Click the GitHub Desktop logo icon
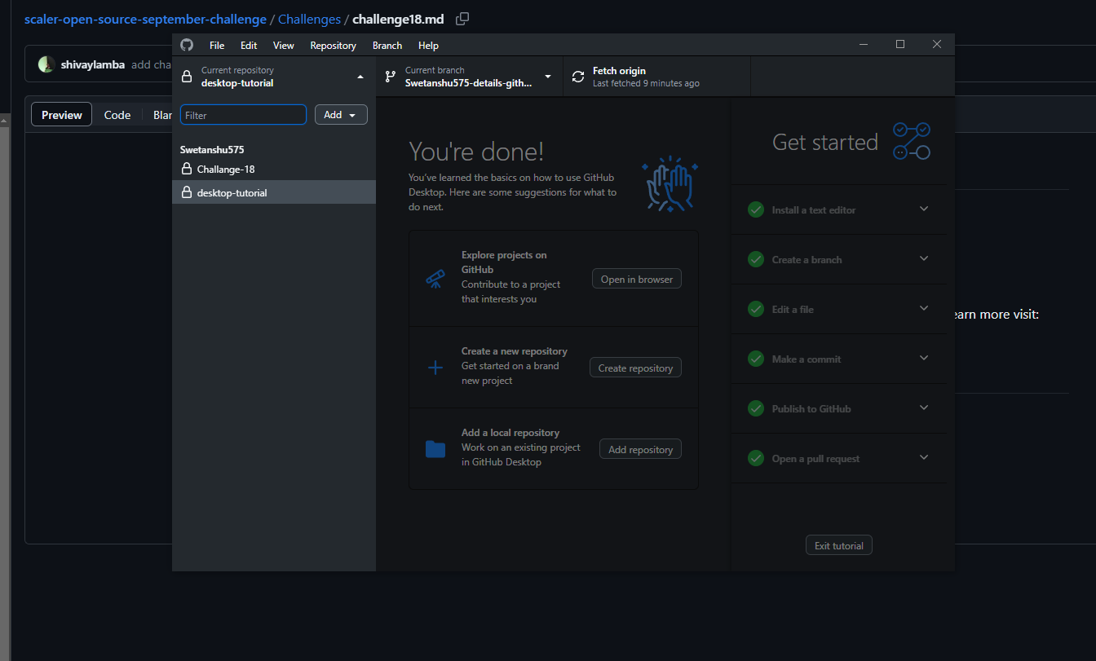Viewport: 1096px width, 661px height. pos(187,45)
